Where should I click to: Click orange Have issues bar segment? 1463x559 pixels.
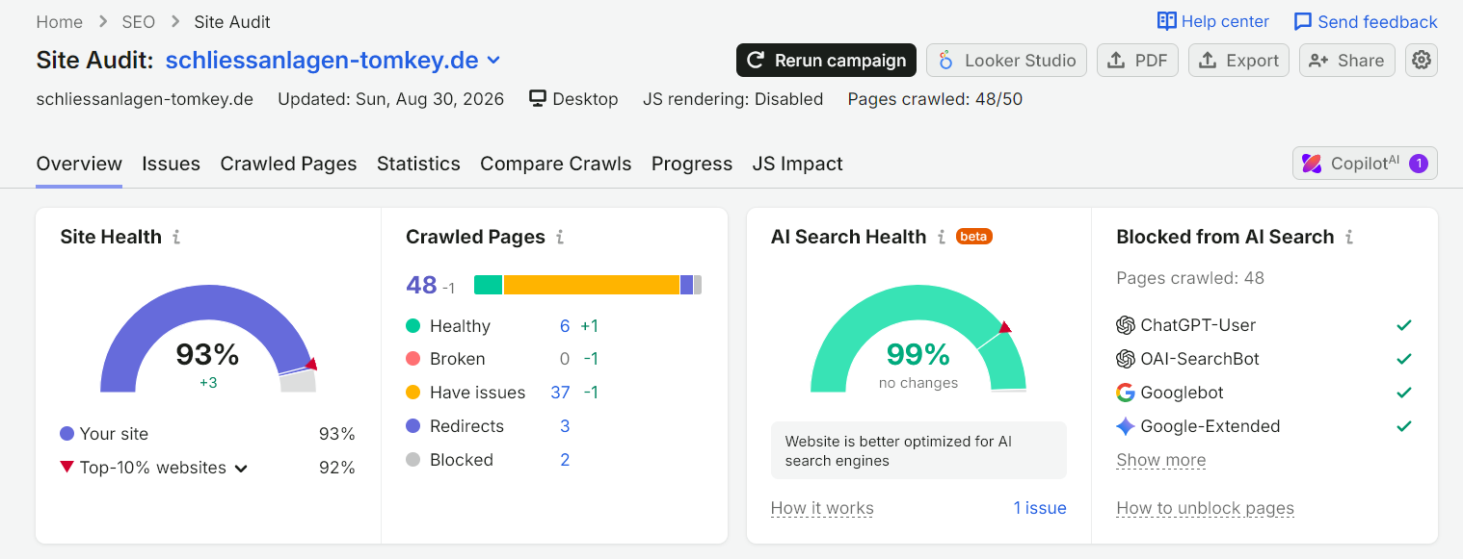[x=591, y=285]
